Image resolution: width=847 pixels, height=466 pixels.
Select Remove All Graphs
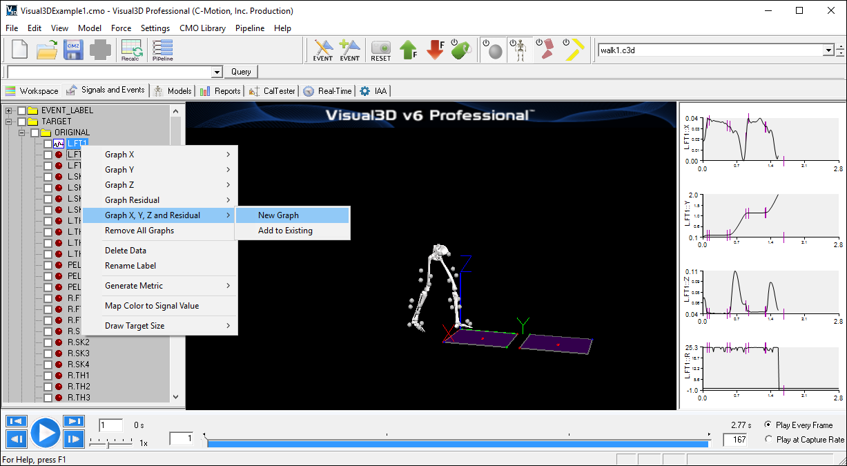pyautogui.click(x=160, y=231)
